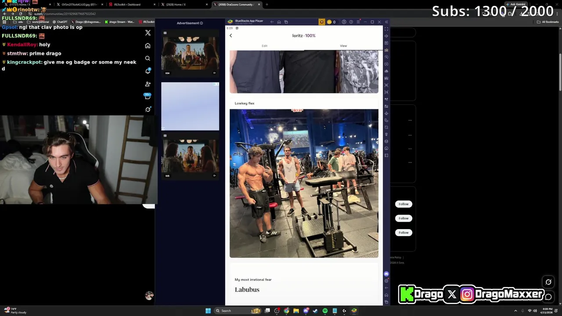Open Discord from the taskbar

(x=306, y=311)
